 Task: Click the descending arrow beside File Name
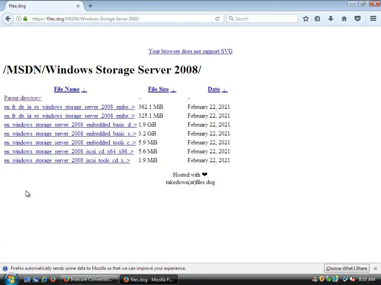coord(84,89)
